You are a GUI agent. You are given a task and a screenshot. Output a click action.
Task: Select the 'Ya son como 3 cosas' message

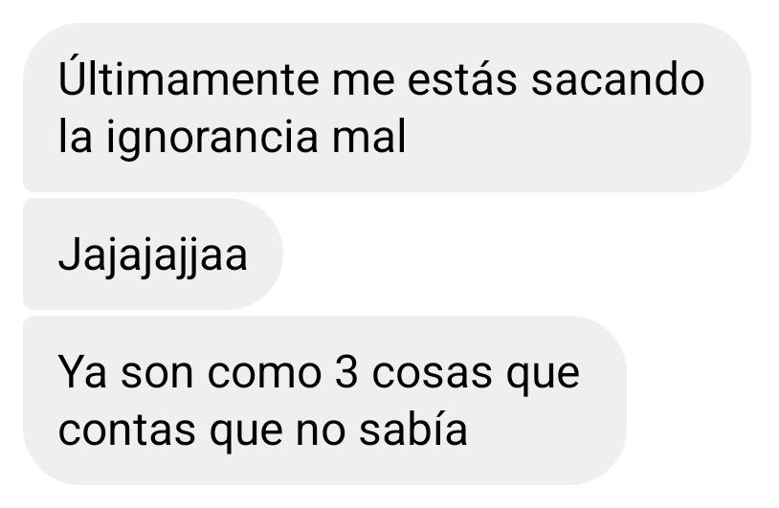point(325,400)
